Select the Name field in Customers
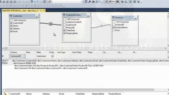 pos(15,26)
